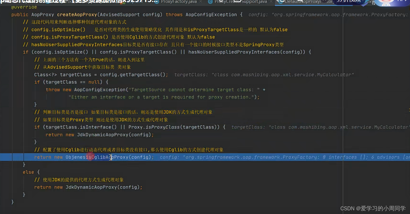The height and width of the screenshot is (214, 410).
Task: Click the gutter beside the createAopProxy method declaration
Action: tap(5, 14)
